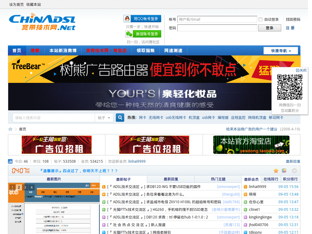Screen dimensions: 312x234
Task: Click the gold star favorite icon
Action: [276, 171]
